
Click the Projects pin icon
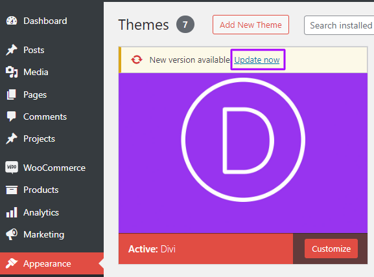12,138
